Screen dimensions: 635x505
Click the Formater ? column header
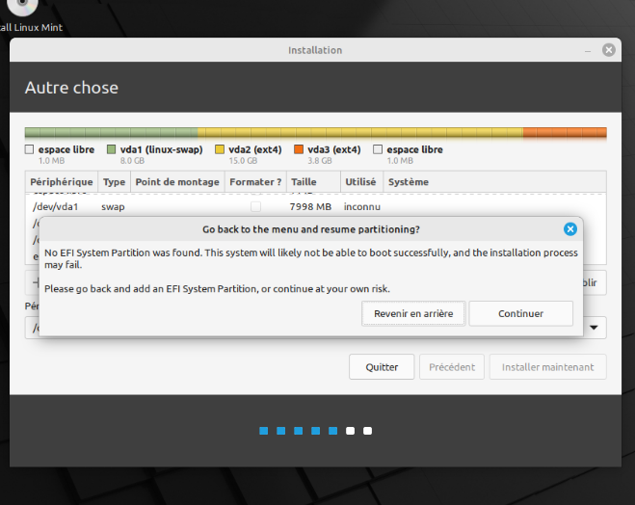(x=255, y=182)
